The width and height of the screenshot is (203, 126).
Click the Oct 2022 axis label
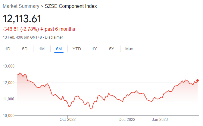[68, 119]
